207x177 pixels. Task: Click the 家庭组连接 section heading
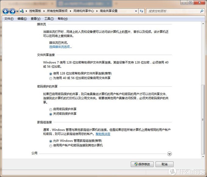point(44,122)
